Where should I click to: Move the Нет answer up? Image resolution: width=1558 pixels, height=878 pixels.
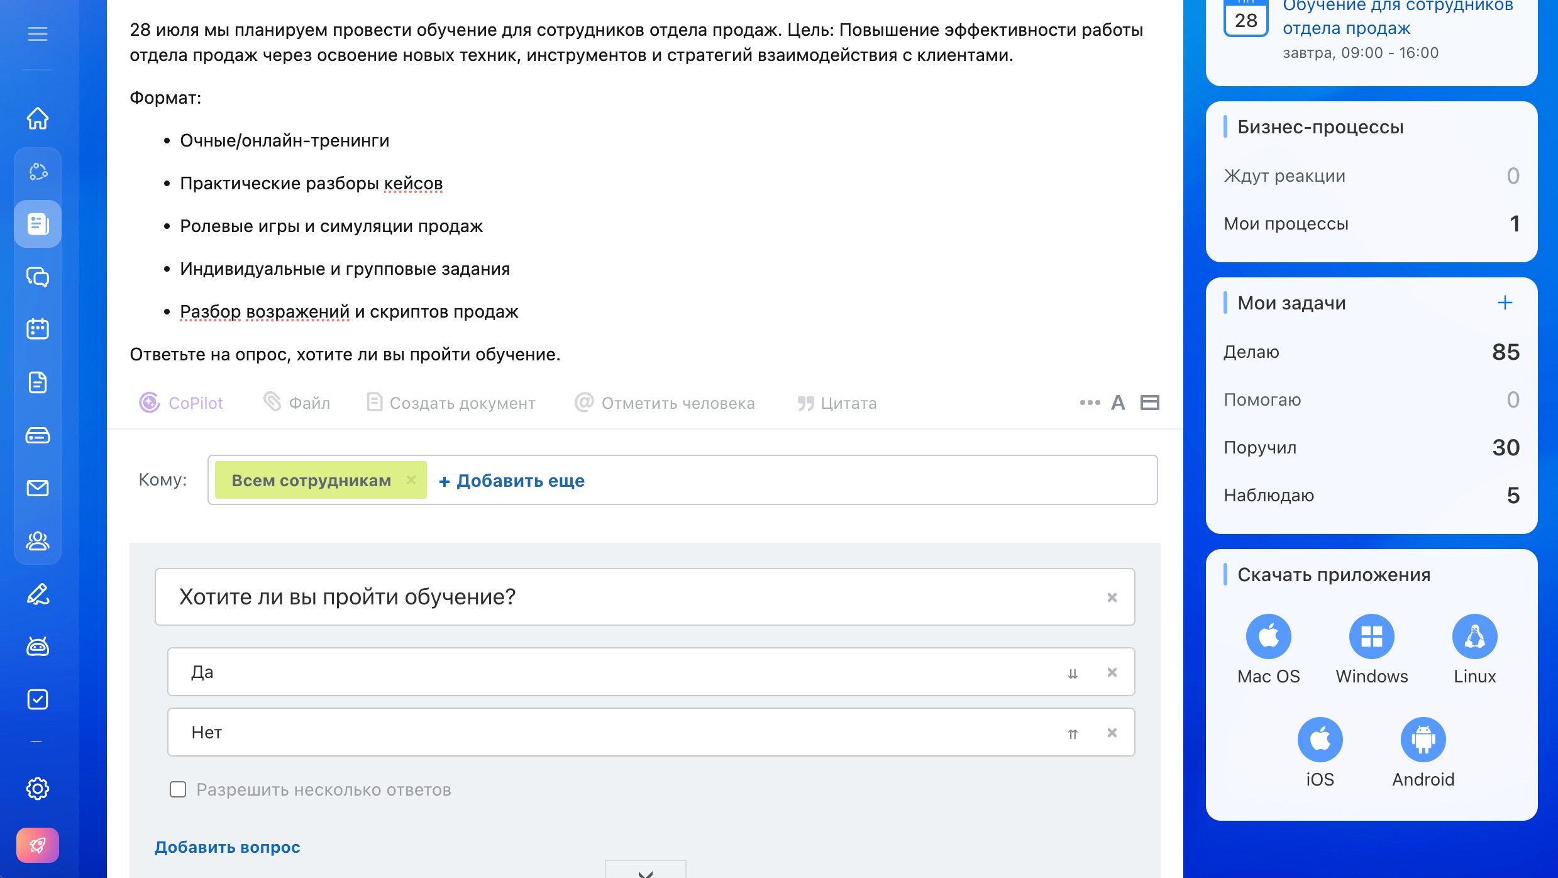tap(1073, 733)
